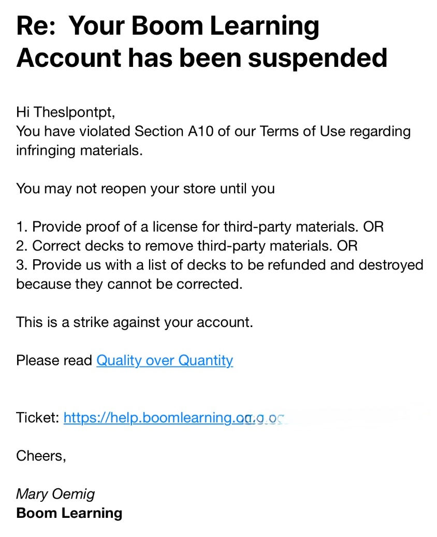Screen dimensions: 437x537
Task: Click list item 1 about proof of license
Action: click(200, 227)
